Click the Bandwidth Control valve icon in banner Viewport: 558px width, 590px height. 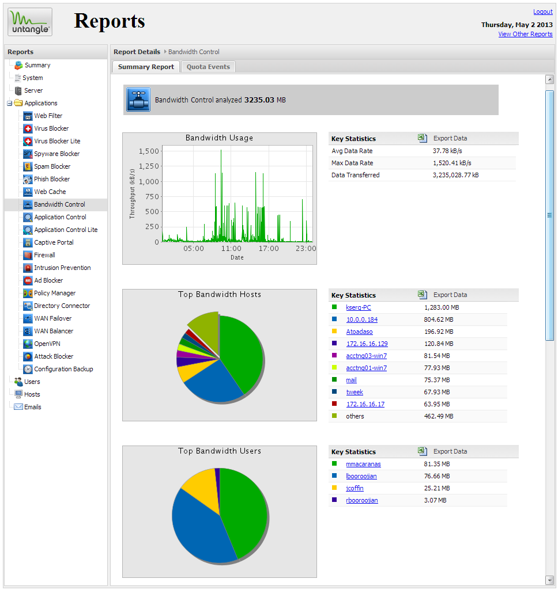(x=138, y=100)
